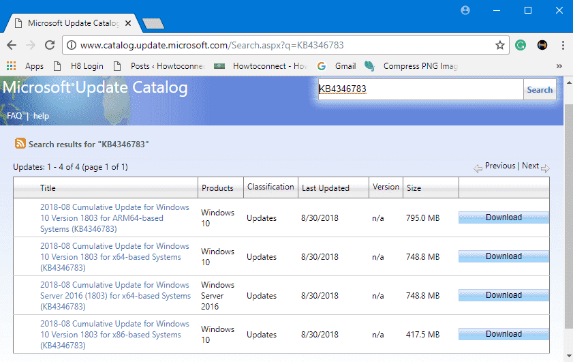This screenshot has height=362, width=573.
Task: Open the H8 Login bookmark
Action: (78, 66)
